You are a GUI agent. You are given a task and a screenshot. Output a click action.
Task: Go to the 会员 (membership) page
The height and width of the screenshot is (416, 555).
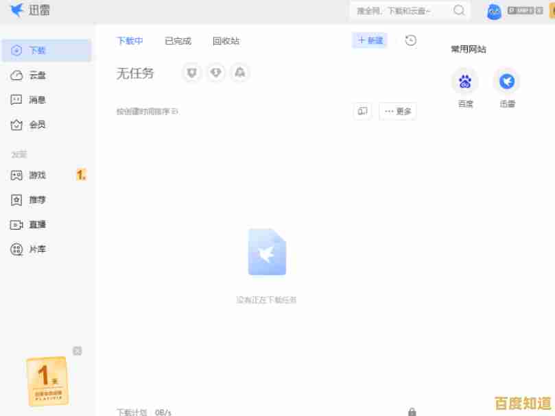(41, 123)
